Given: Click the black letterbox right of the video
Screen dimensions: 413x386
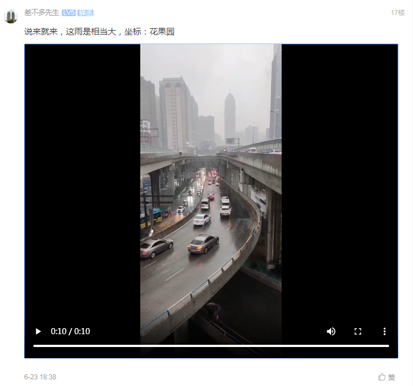Looking at the screenshot, I should click(340, 184).
